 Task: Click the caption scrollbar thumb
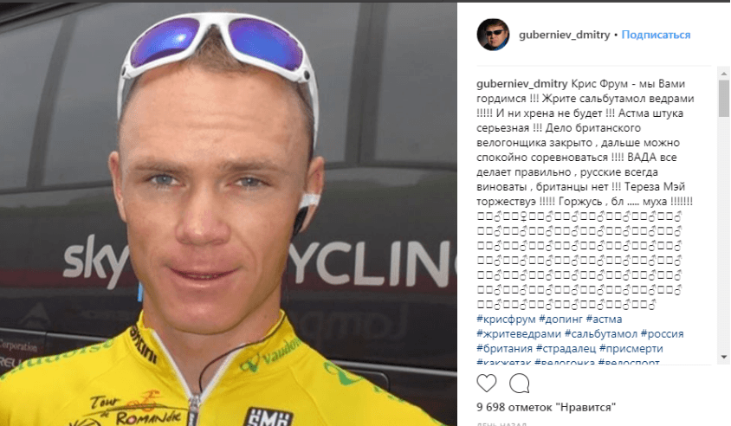tap(724, 99)
